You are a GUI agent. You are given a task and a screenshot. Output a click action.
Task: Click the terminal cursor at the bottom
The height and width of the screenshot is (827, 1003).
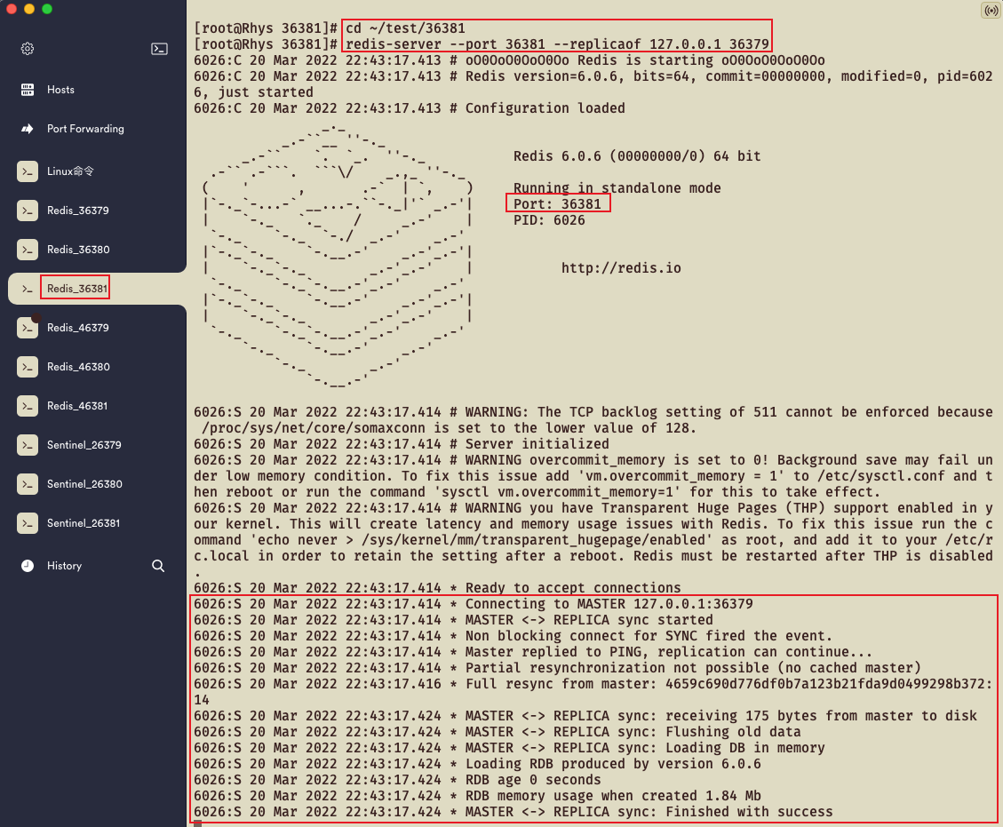click(x=197, y=823)
